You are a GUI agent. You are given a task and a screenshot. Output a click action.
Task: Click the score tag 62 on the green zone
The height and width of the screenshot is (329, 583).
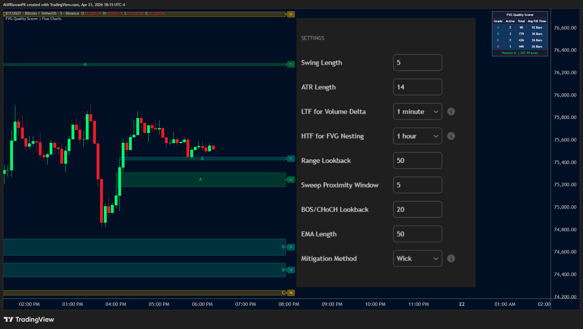click(x=291, y=180)
